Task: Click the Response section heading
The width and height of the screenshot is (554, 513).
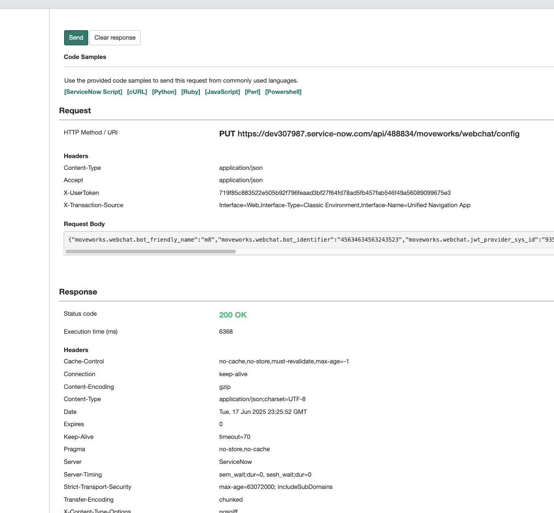Action: coord(78,292)
